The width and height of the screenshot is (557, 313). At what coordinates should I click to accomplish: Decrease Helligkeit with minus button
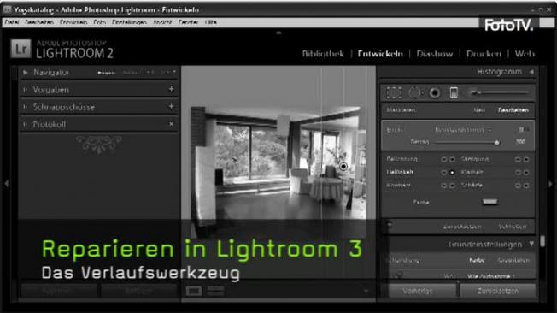443,173
